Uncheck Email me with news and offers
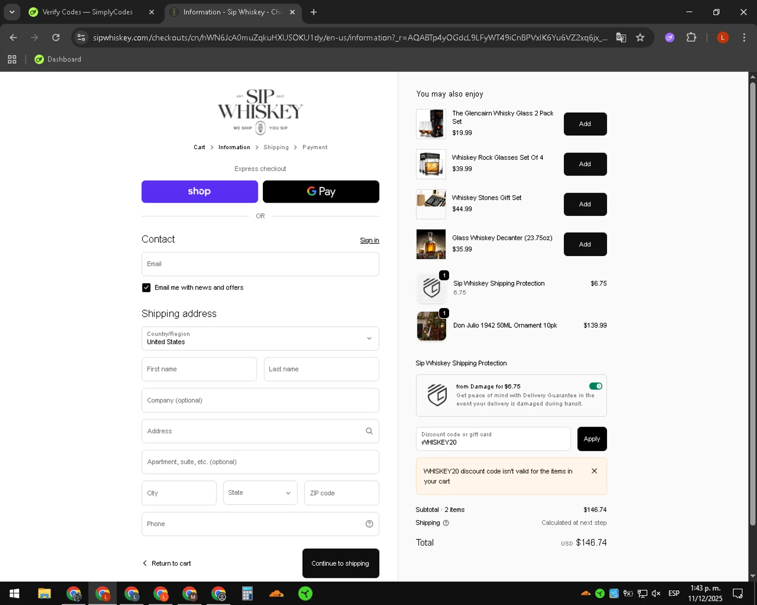Viewport: 757px width, 605px height. pos(146,288)
